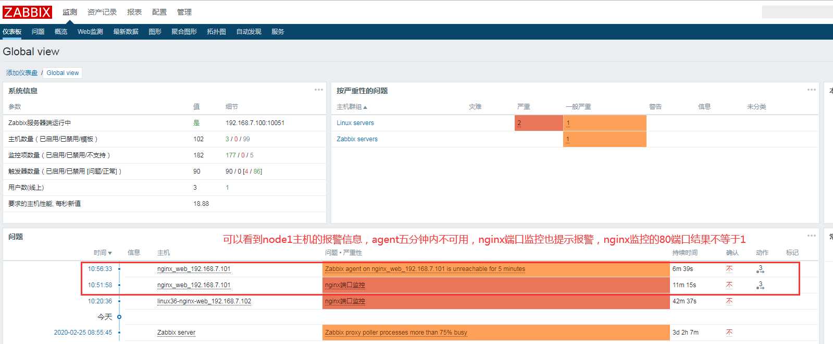Open nginx端口监控 problem in the 10:51:58 row

(345, 285)
